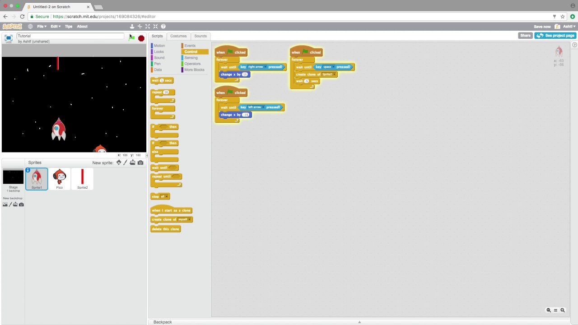The height and width of the screenshot is (325, 578).
Task: Open the create clone myself dropdown
Action: click(x=189, y=220)
